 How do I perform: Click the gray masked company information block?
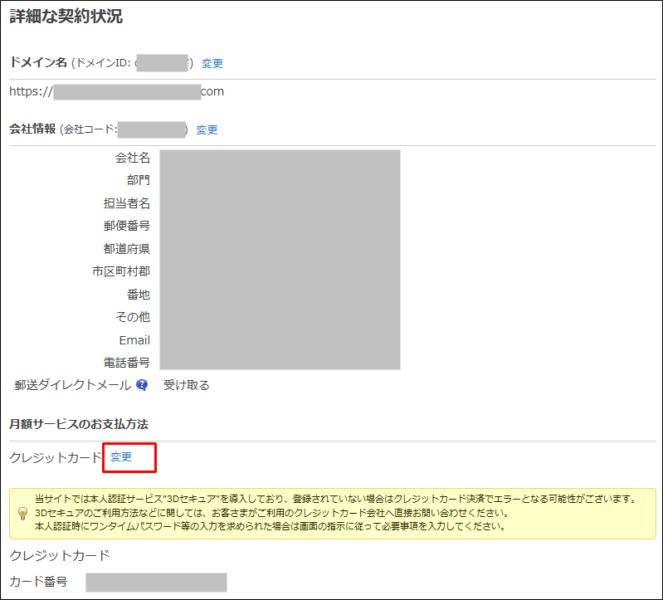click(x=280, y=259)
